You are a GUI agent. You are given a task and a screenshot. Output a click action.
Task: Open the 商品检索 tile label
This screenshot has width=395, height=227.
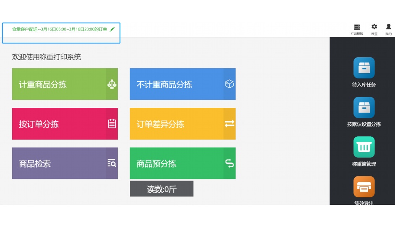tap(35, 163)
